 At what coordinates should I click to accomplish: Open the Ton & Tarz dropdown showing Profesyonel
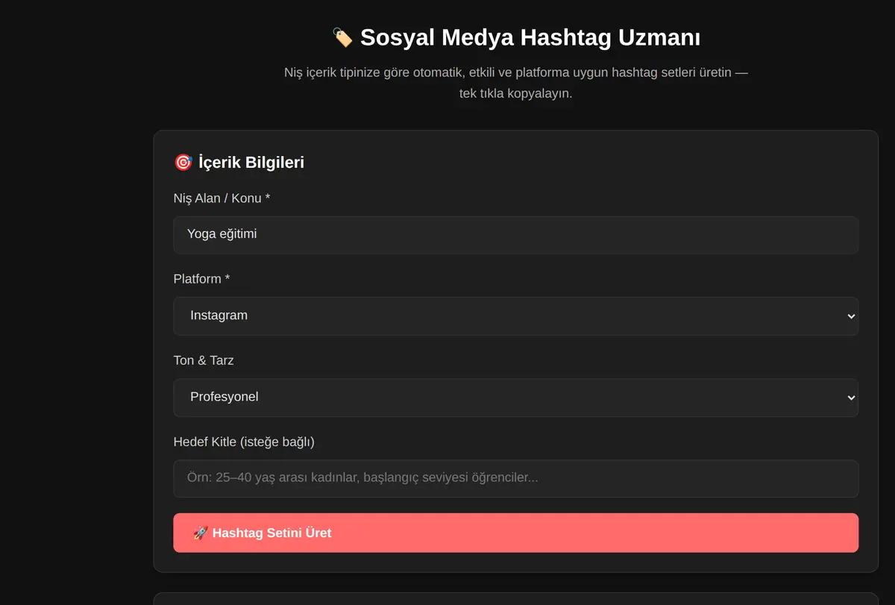[515, 398]
